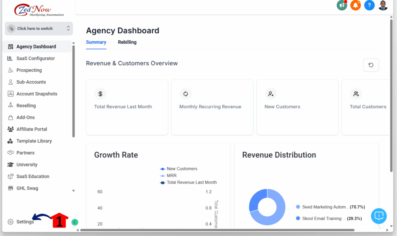The image size is (397, 236).
Task: Refresh the Revenue & Customers Overview
Action: [371, 65]
